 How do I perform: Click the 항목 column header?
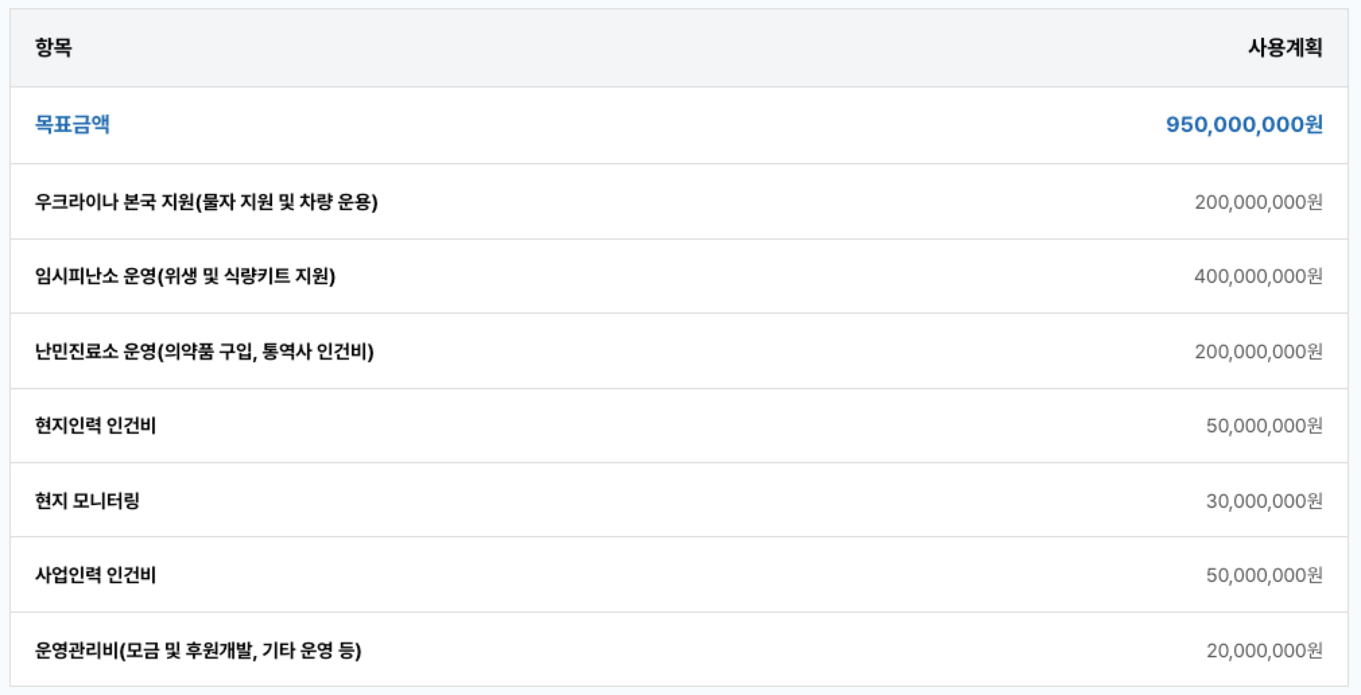[53, 48]
